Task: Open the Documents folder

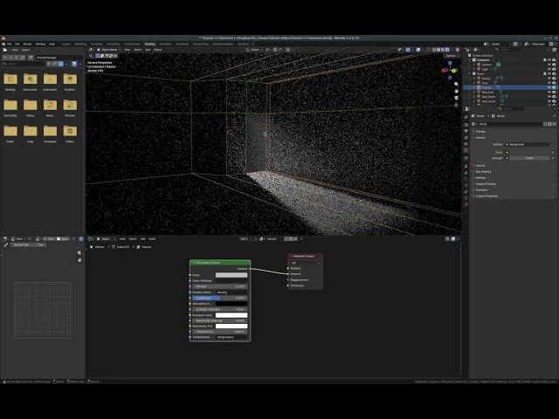Action: tap(30, 79)
